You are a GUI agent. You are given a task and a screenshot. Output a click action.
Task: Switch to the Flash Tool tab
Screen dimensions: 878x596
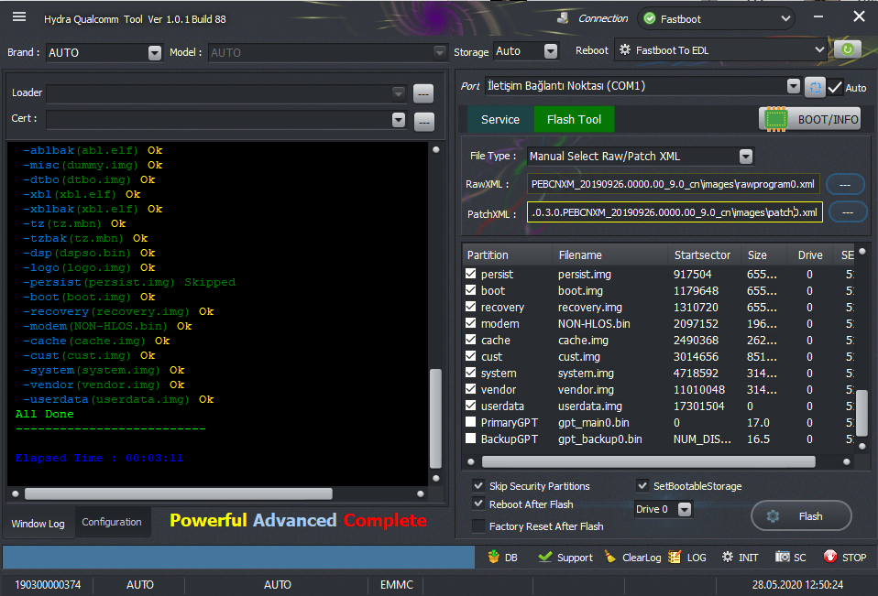(574, 119)
